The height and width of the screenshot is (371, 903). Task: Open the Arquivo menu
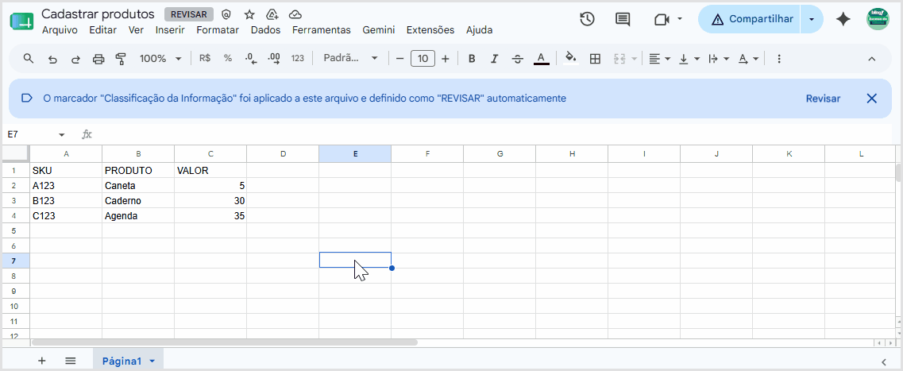[x=60, y=30]
